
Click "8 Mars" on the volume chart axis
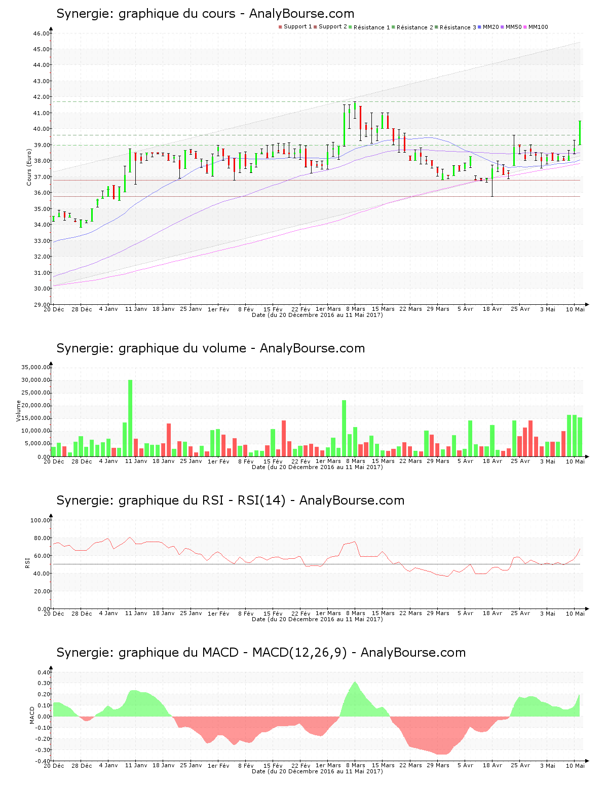356,461
